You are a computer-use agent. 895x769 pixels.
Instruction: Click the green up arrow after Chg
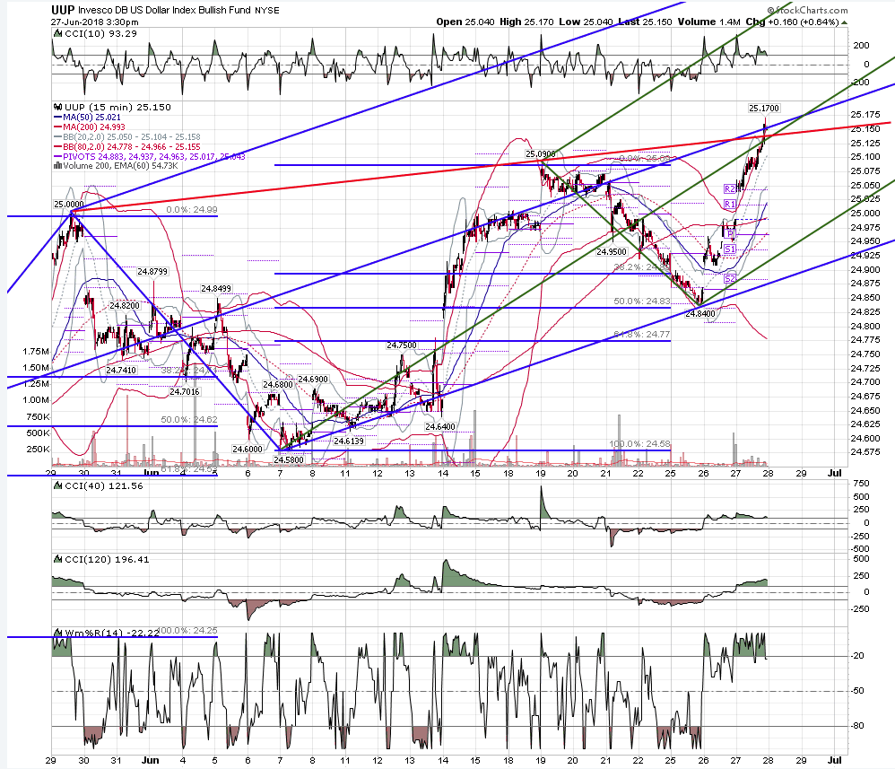click(x=844, y=22)
